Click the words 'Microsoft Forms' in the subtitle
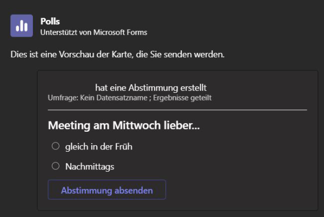Image resolution: width=324 pixels, height=217 pixels. coord(120,32)
